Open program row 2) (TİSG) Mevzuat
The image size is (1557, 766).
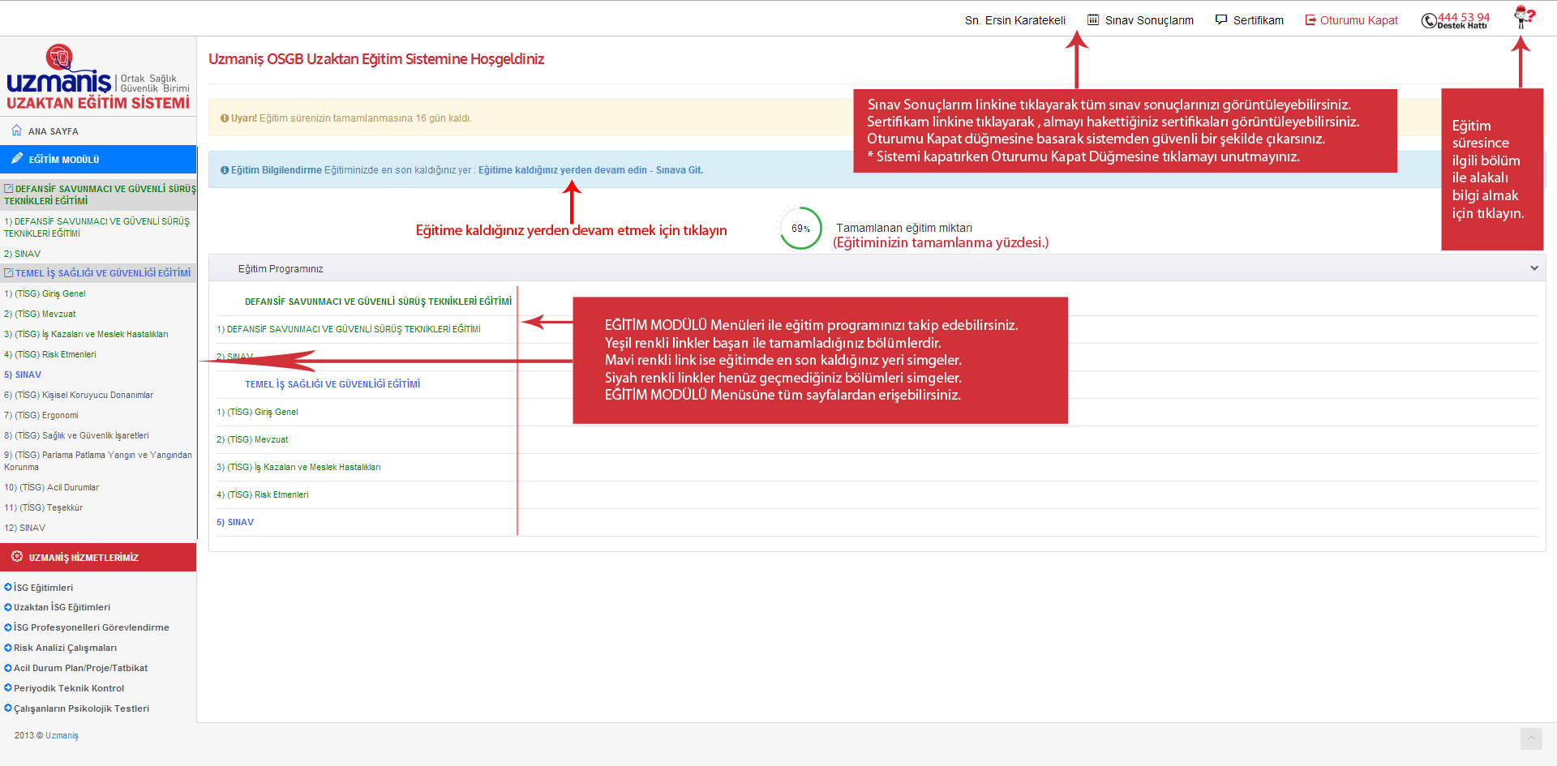pyautogui.click(x=252, y=439)
